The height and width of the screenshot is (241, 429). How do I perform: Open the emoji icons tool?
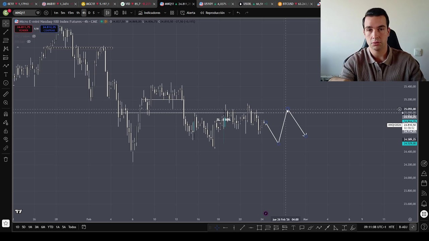tap(6, 83)
